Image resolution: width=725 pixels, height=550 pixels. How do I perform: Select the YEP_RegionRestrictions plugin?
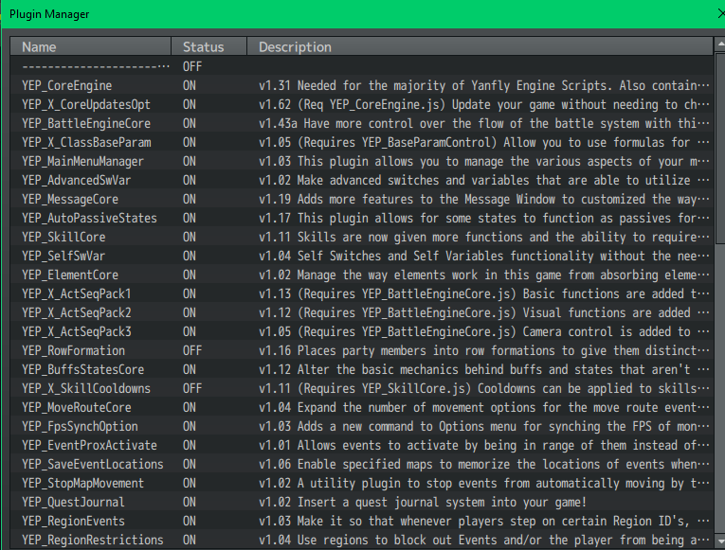(362, 540)
